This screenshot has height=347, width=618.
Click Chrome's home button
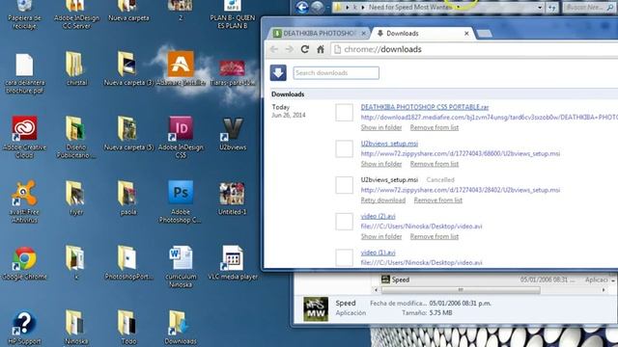pos(321,49)
